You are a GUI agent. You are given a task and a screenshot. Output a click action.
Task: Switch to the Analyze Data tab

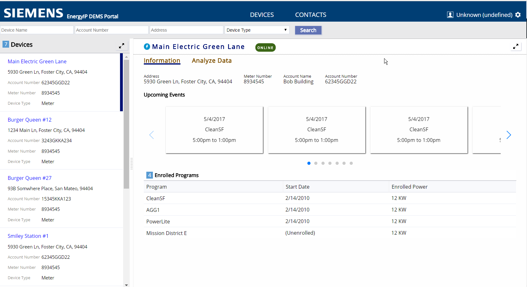tap(212, 61)
